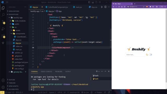Open the Extensions view in activity bar
Image resolution: width=167 pixels, height=94 pixels.
(x=3, y=36)
